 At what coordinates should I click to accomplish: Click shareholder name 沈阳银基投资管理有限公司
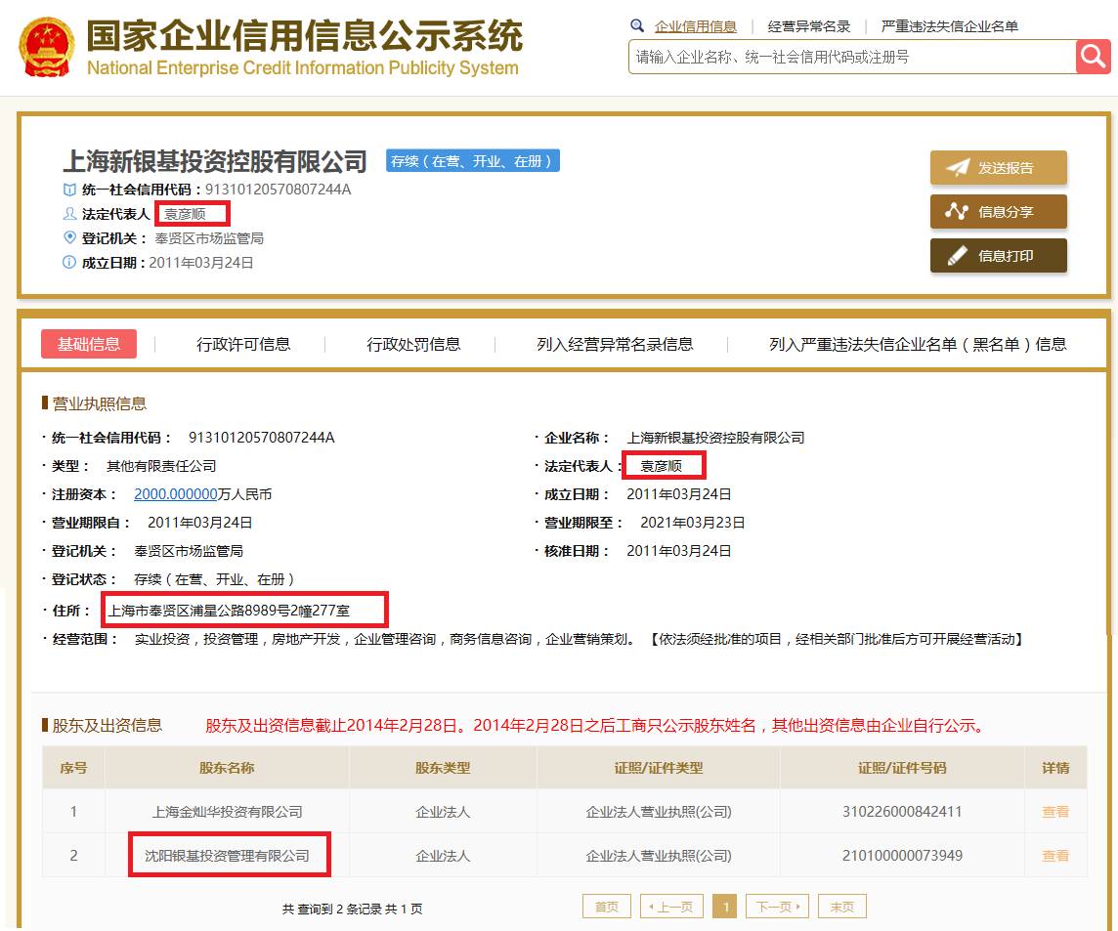tap(228, 856)
